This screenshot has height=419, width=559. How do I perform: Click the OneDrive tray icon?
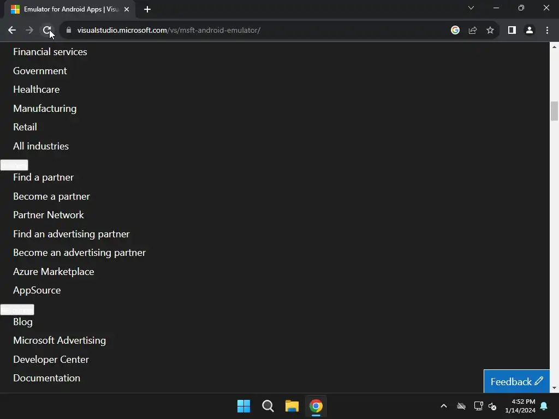click(461, 406)
